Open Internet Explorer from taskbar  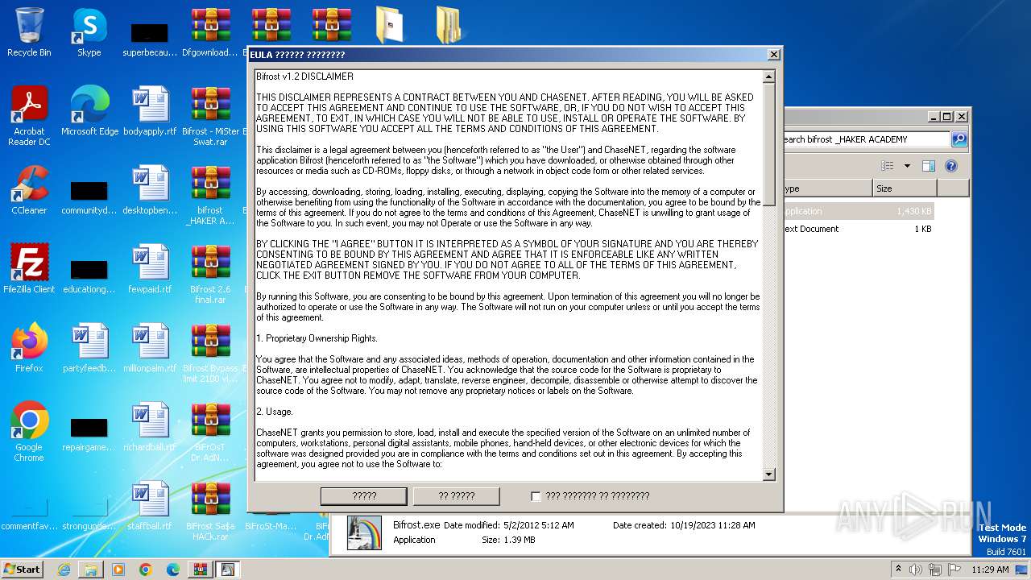[64, 570]
